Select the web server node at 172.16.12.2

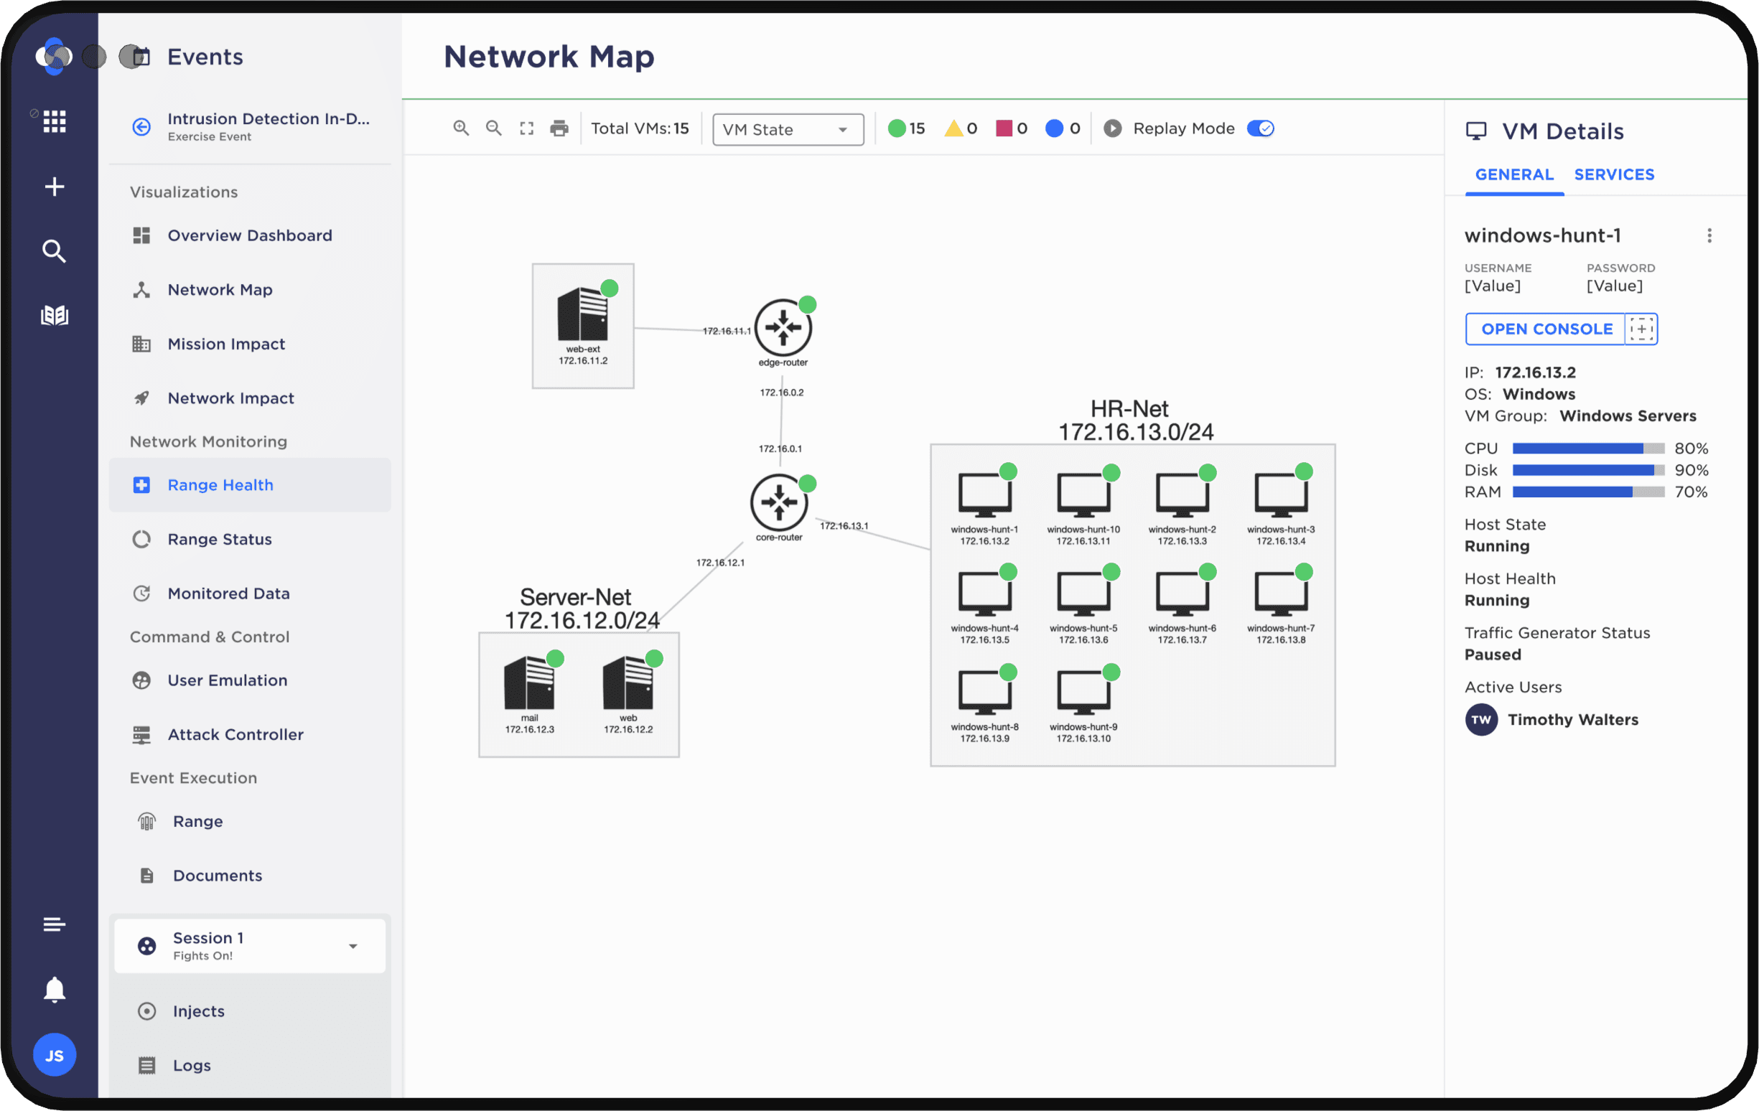point(628,685)
